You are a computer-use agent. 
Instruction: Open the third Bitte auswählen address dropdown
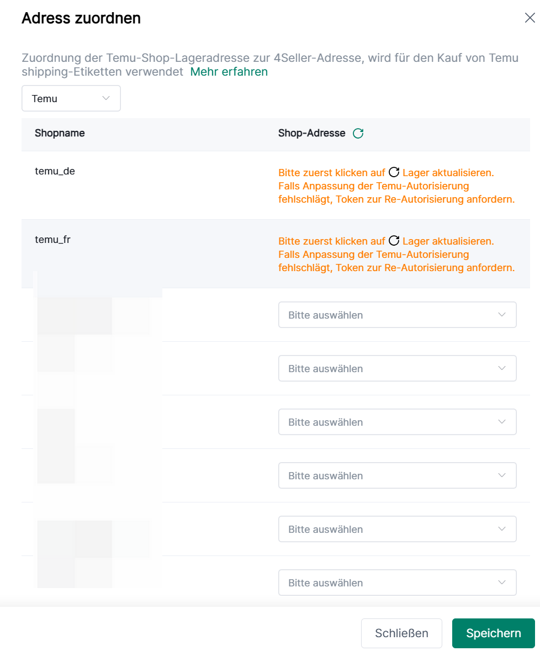[397, 422]
